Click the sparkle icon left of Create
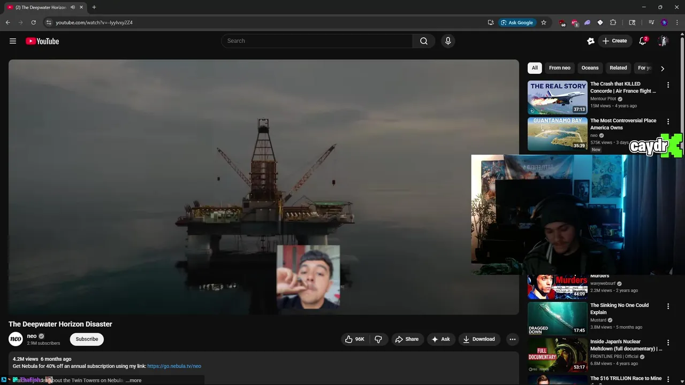The height and width of the screenshot is (385, 685). pyautogui.click(x=591, y=41)
